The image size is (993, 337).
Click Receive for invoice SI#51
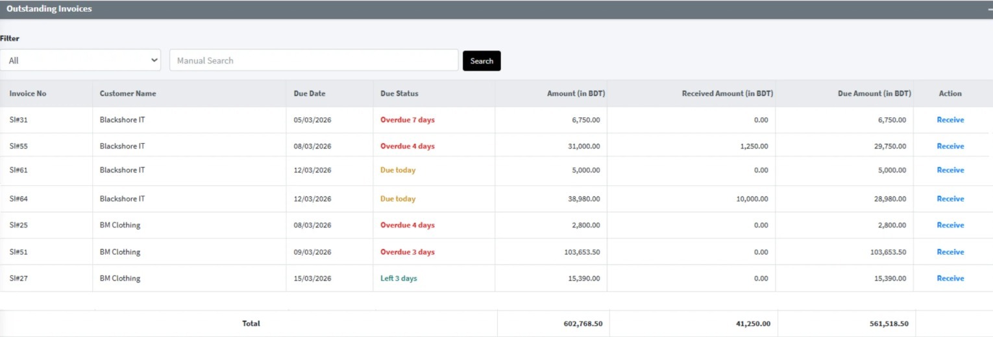click(x=950, y=252)
